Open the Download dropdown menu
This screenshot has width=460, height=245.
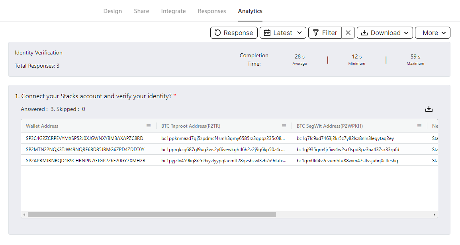pos(386,33)
